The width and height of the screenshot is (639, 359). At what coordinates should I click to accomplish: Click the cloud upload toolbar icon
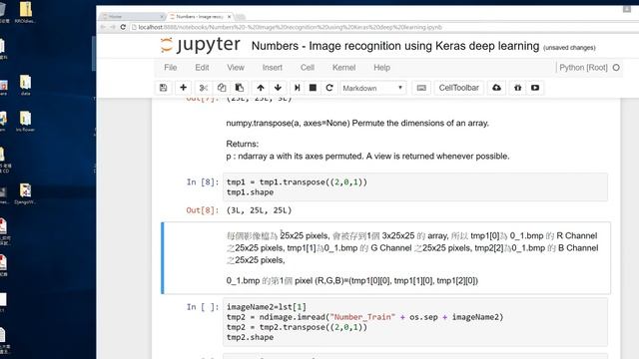(x=497, y=88)
